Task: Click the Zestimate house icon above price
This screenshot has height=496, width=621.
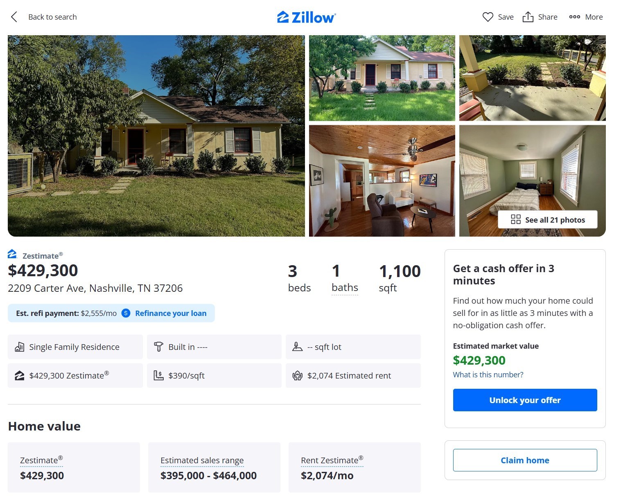Action: [x=12, y=254]
